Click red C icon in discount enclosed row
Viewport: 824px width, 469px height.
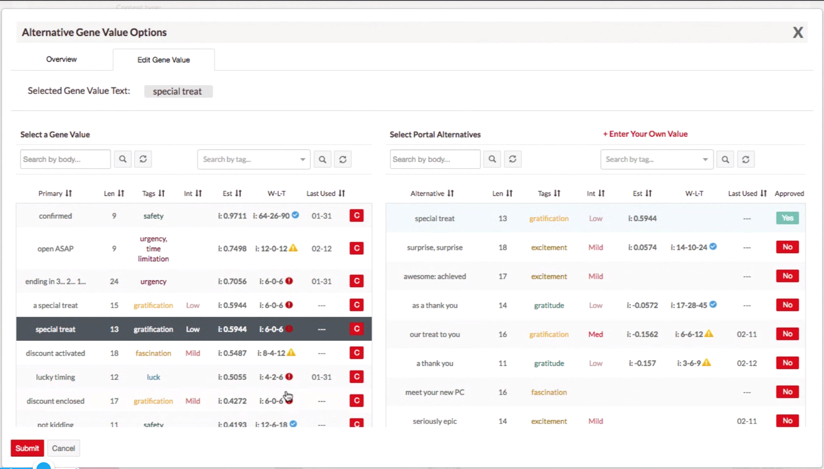pyautogui.click(x=357, y=400)
